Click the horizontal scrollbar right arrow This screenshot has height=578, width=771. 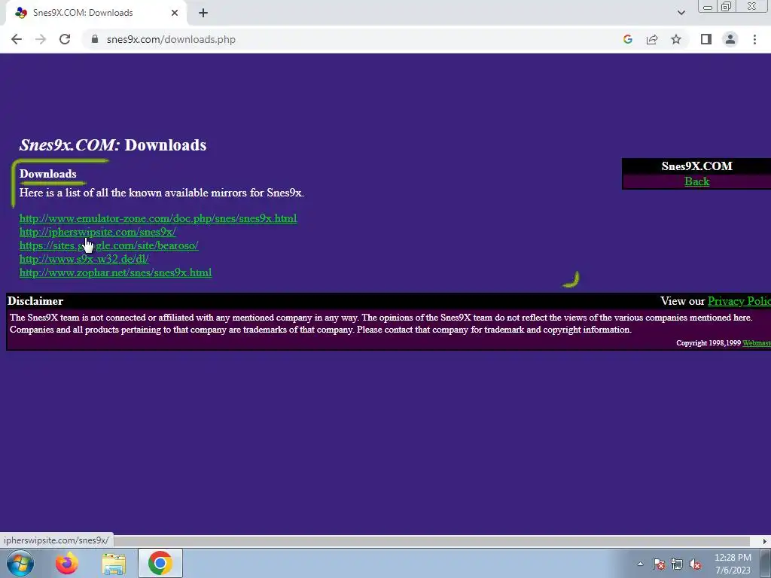point(765,540)
